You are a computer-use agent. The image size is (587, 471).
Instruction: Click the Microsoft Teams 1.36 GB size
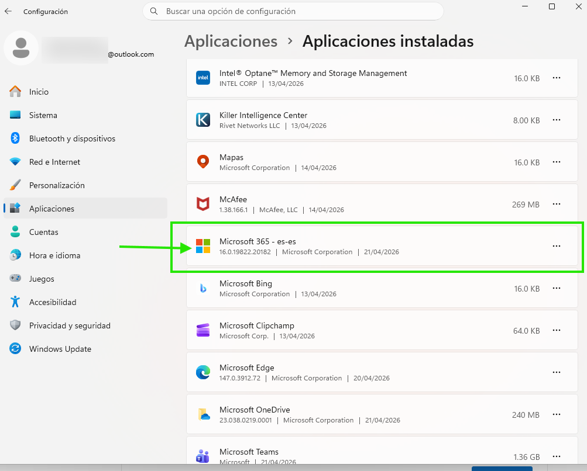(526, 457)
